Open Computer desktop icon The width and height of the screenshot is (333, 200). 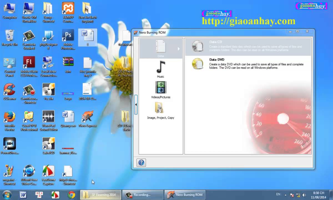click(10, 11)
